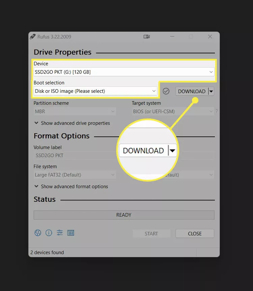Expand Show advanced drive properties
The image size is (253, 291).
coord(72,123)
